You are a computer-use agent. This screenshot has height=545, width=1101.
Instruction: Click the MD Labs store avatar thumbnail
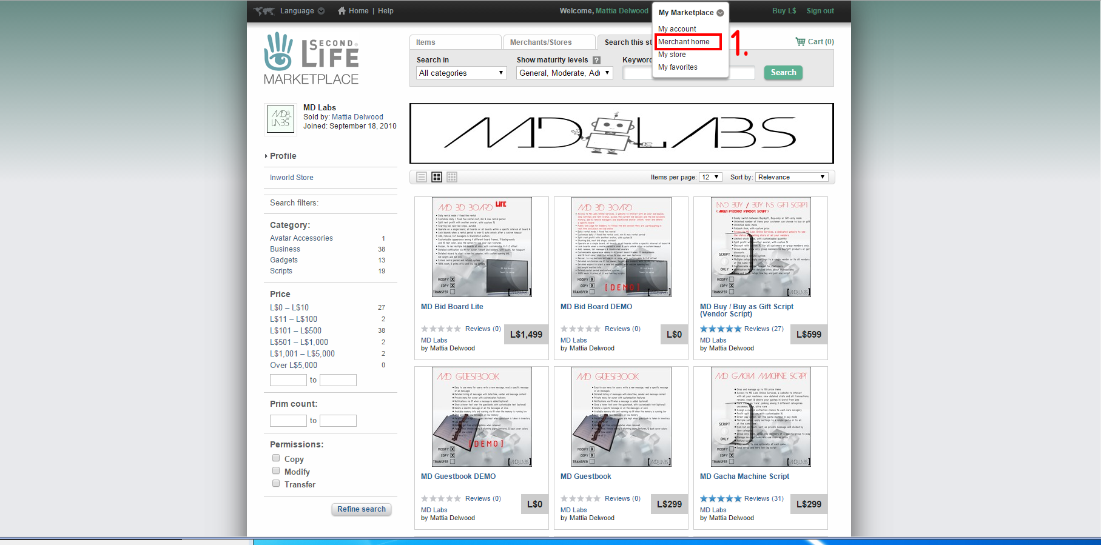pos(280,118)
